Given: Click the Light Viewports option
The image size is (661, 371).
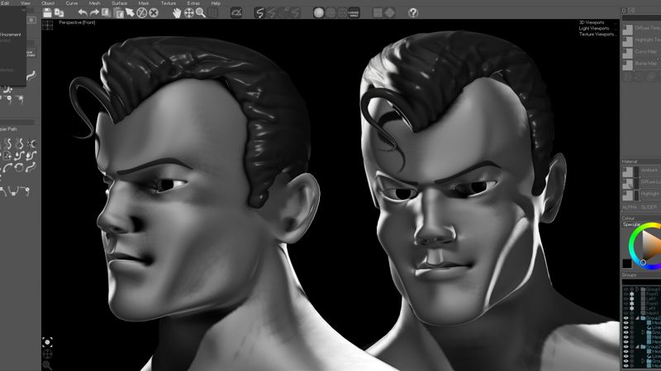Looking at the screenshot, I should pos(594,28).
